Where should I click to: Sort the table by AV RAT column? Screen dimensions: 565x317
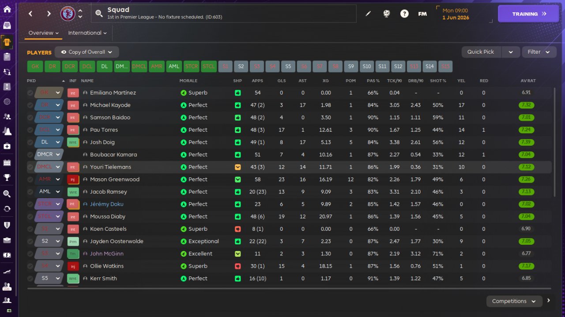[x=527, y=81]
